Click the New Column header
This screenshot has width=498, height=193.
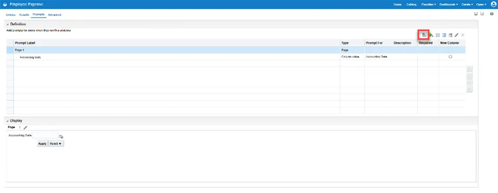450,43
